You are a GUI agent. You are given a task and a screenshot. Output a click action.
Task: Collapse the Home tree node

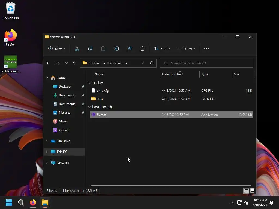pyautogui.click(x=47, y=78)
